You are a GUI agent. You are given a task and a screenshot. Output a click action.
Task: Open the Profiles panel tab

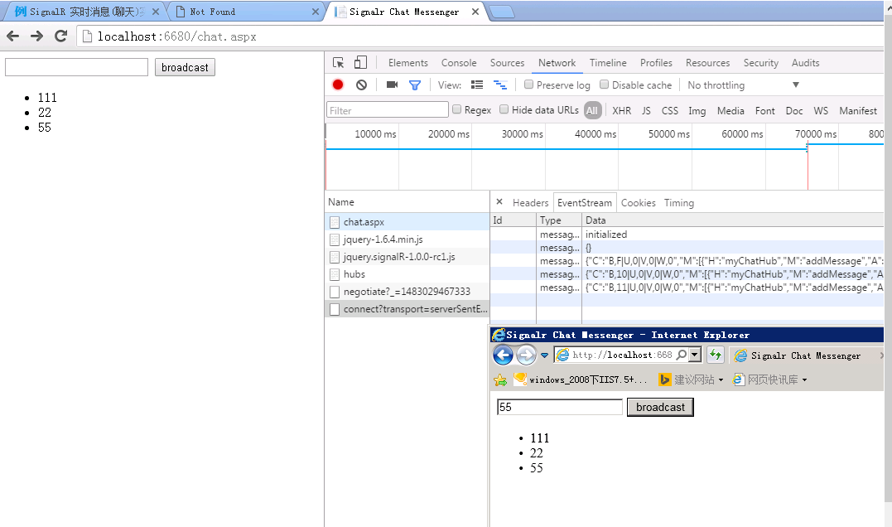tap(656, 63)
